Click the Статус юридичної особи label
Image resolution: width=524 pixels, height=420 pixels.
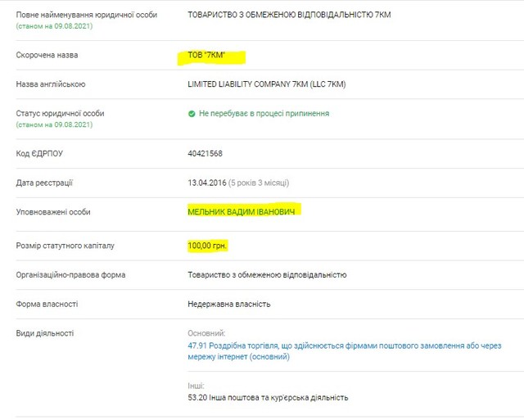click(60, 113)
